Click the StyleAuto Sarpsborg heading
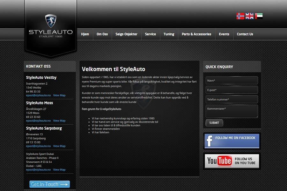 point(44,128)
